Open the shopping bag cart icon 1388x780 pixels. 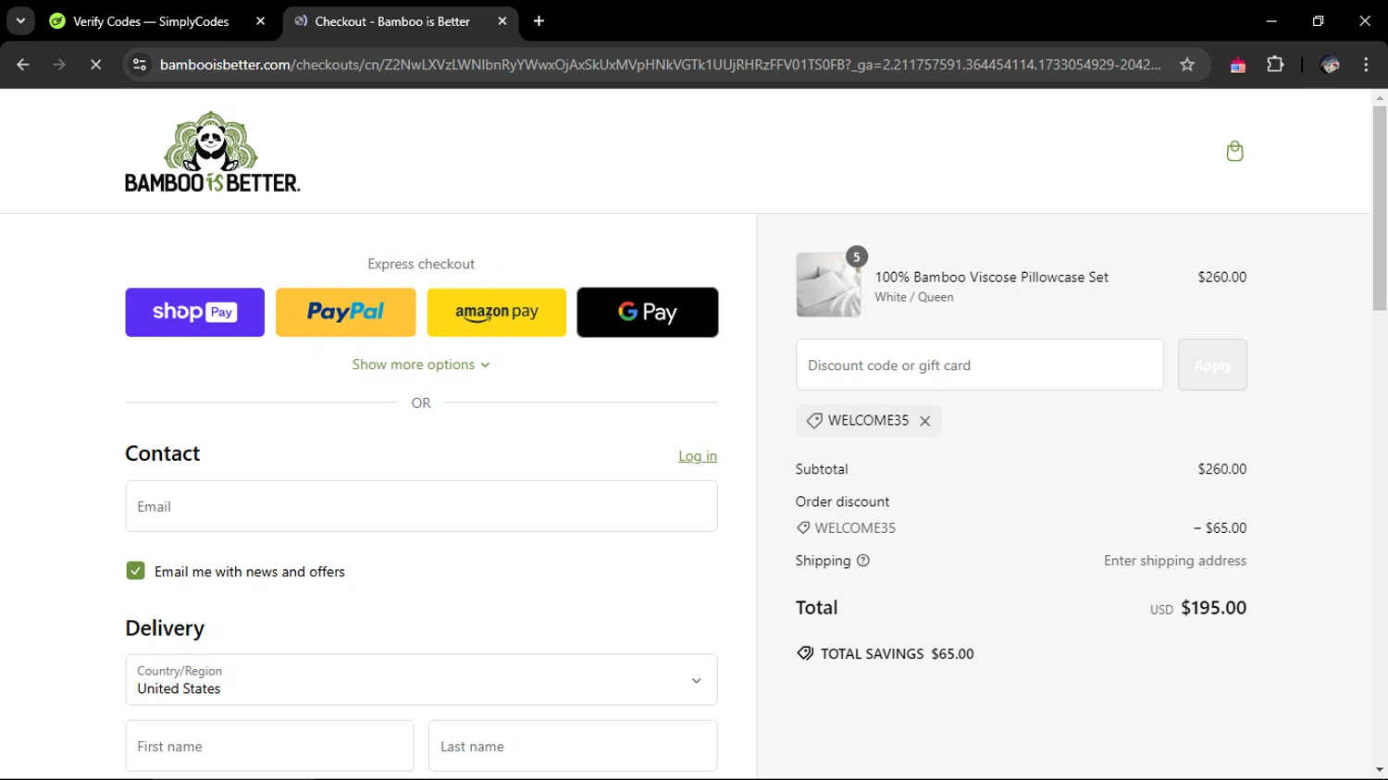[1234, 151]
